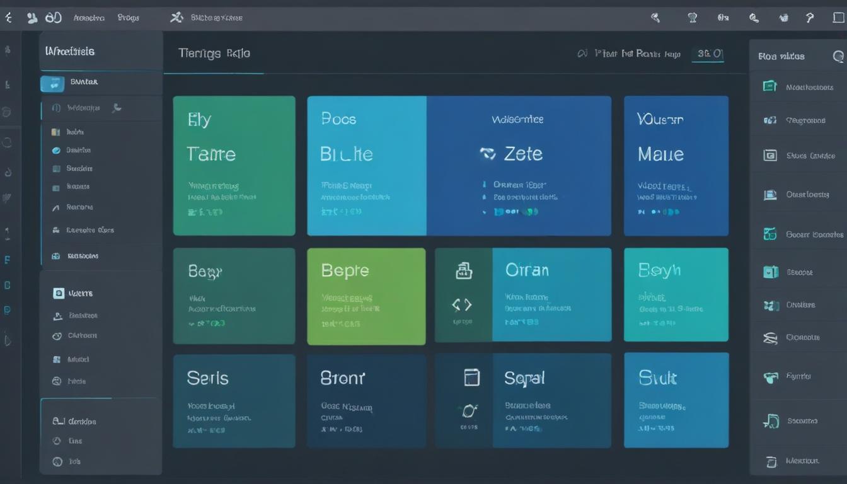Switch to the Progs menu item in the top bar
The image size is (847, 484).
pos(128,17)
